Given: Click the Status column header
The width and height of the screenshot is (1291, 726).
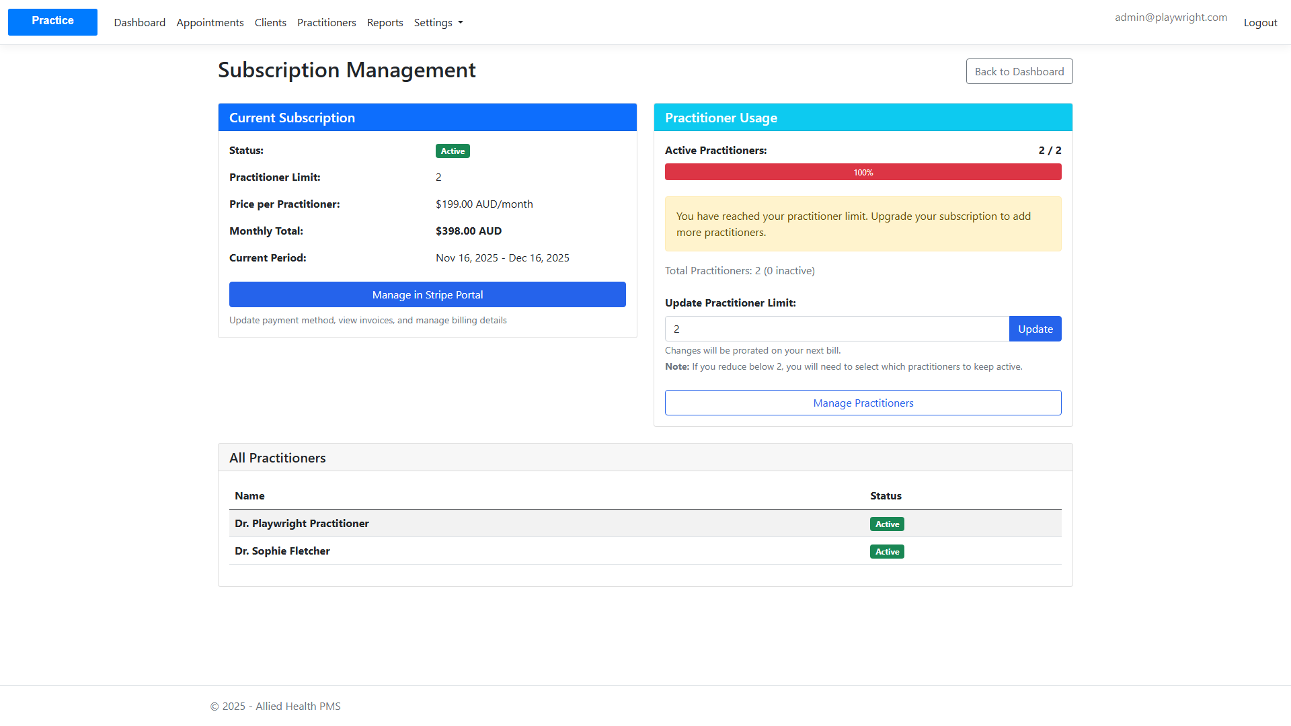Looking at the screenshot, I should click(x=886, y=495).
